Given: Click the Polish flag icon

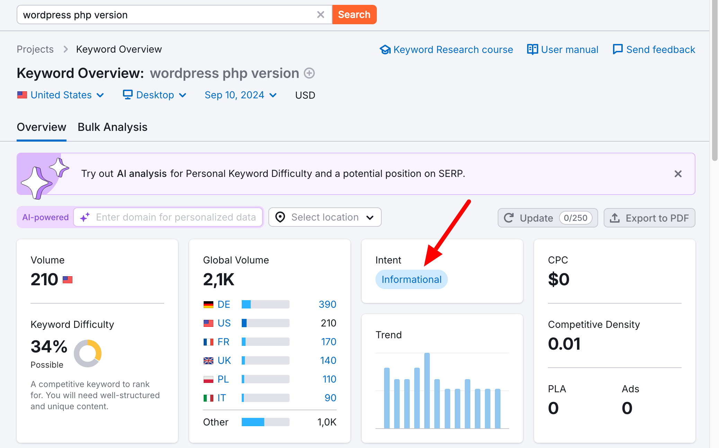Looking at the screenshot, I should click(x=208, y=379).
